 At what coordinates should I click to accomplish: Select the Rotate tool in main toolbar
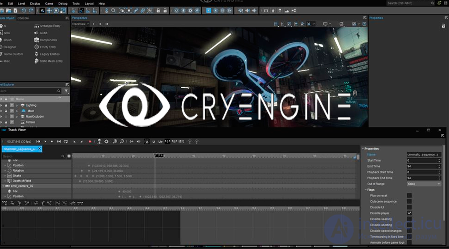(56, 10)
